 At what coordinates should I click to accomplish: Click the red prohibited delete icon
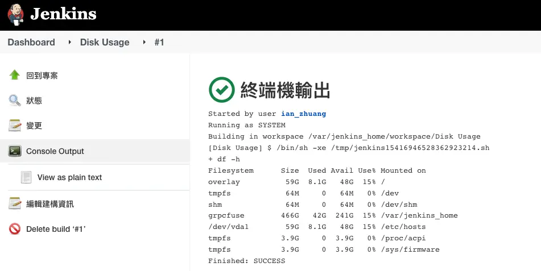(14, 228)
